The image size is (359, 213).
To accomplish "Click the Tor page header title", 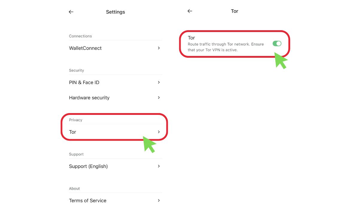I will point(235,11).
